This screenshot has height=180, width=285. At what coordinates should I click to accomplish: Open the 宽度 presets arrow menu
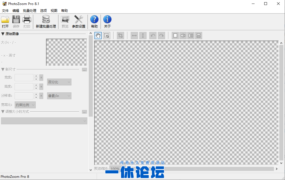point(41,77)
